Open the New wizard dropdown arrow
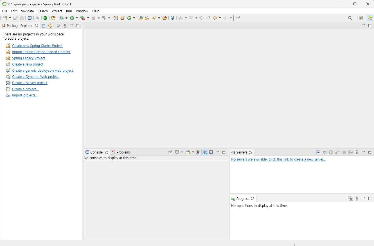The image size is (374, 246). [x=10, y=18]
